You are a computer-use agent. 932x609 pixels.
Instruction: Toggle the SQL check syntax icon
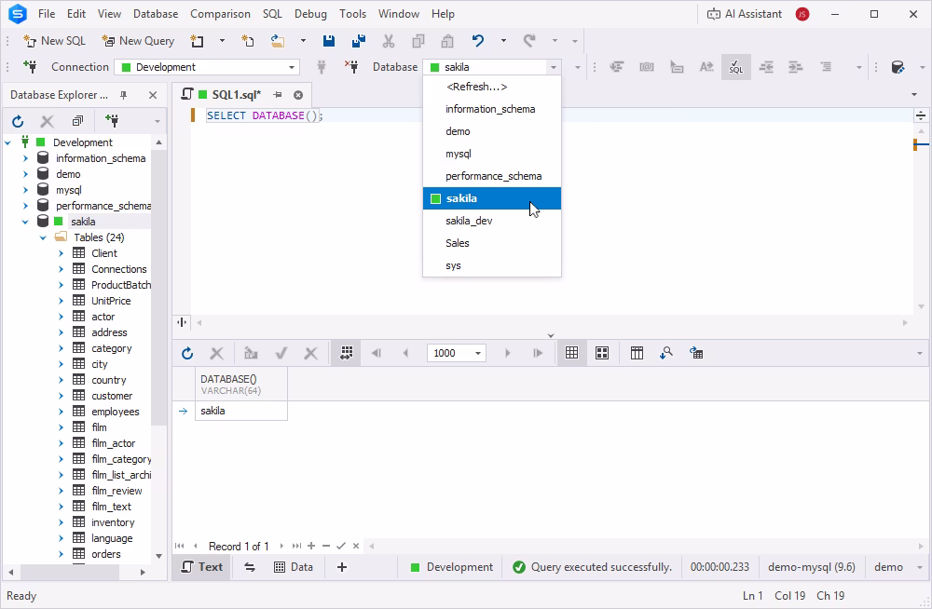(736, 67)
